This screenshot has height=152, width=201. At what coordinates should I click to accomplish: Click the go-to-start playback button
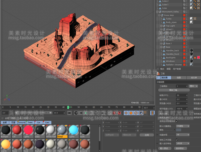click(x=69, y=113)
